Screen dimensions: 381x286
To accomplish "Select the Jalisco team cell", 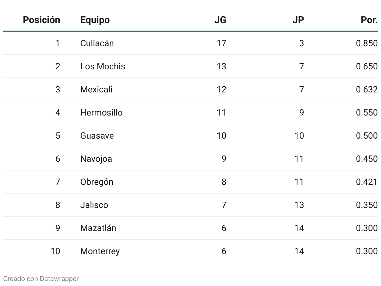I will (x=94, y=205).
